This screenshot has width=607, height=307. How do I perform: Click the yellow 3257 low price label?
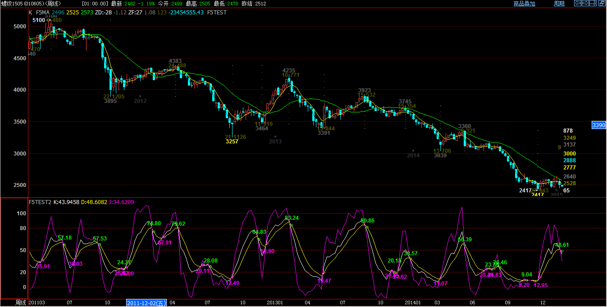pyautogui.click(x=232, y=142)
